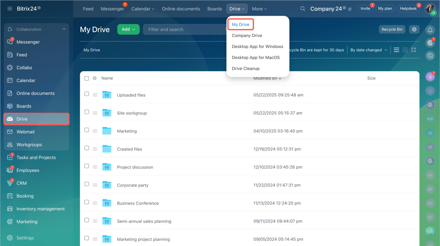The height and width of the screenshot is (246, 440).
Task: Switch to large tile view icon
Action: pos(414,50)
